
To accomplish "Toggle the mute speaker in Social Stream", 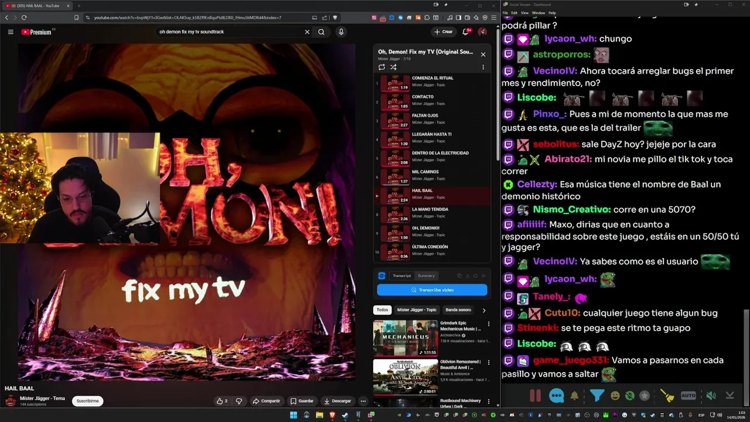I will click(x=711, y=396).
